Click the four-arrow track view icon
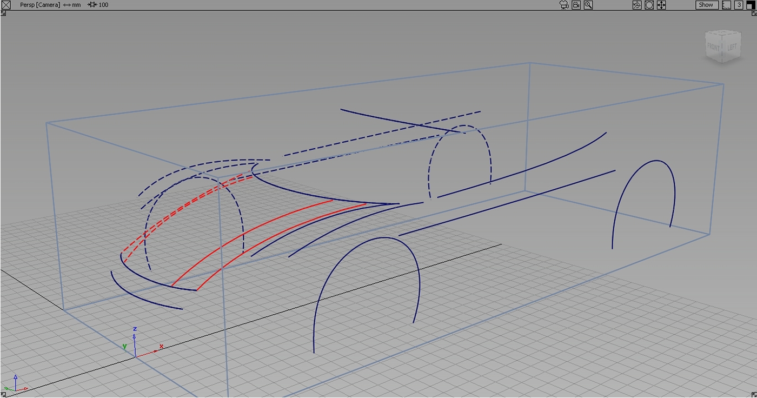 click(661, 5)
